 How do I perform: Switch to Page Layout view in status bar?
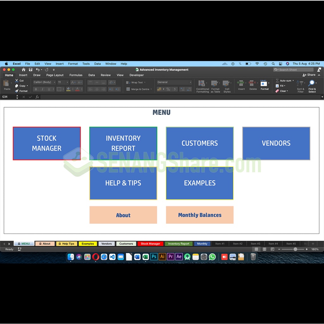[264, 249]
